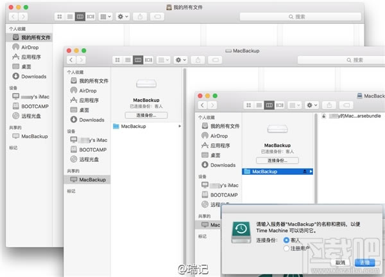Open Downloads in middle window sidebar
Image resolution: width=385 pixels, height=277 pixels.
point(87,120)
